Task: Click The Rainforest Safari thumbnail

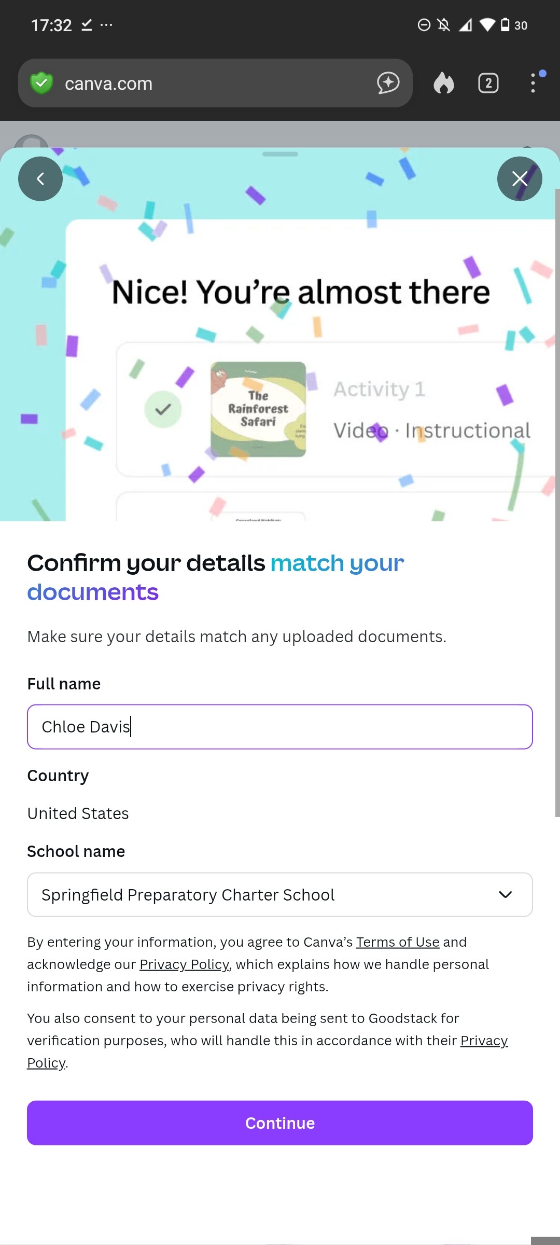Action: pyautogui.click(x=258, y=409)
